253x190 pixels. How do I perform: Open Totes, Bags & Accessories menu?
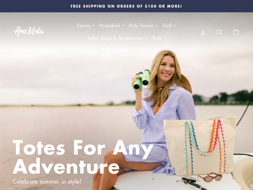pos(115,38)
